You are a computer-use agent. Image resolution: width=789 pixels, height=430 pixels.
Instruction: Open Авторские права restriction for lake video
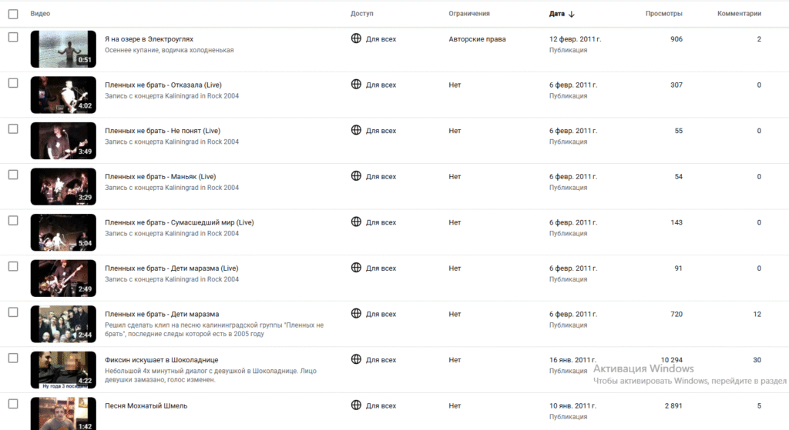coord(477,38)
